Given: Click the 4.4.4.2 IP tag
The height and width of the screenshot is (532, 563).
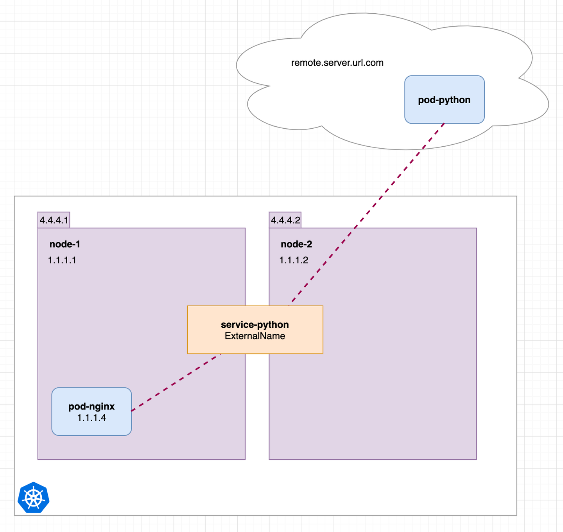Looking at the screenshot, I should pos(285,220).
